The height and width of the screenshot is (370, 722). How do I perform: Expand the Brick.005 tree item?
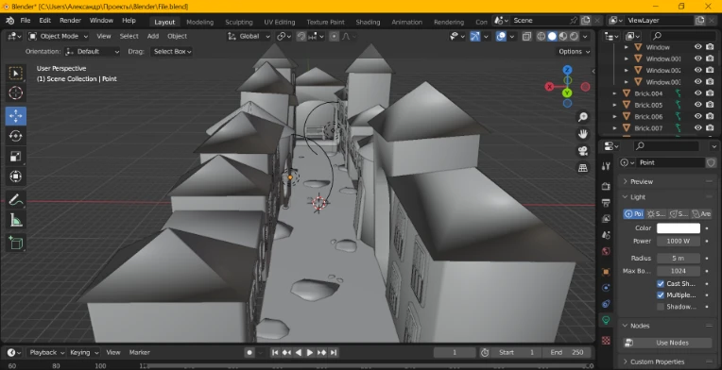(x=614, y=106)
